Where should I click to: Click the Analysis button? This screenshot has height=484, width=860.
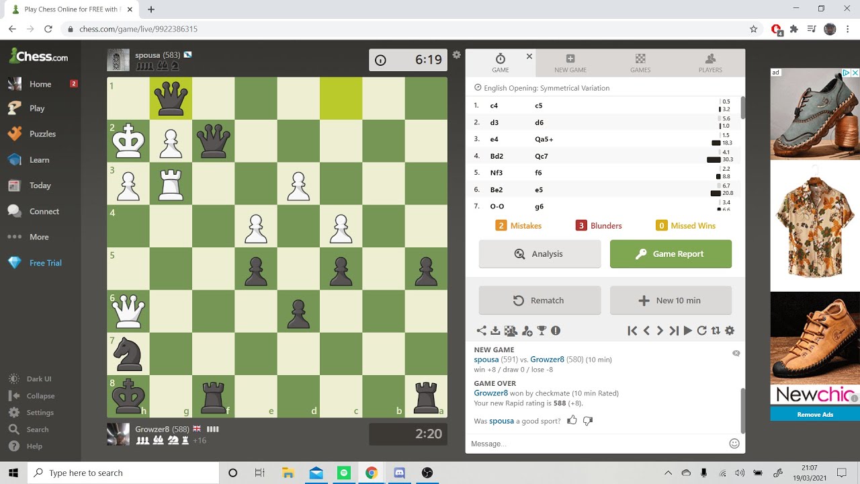pos(540,254)
